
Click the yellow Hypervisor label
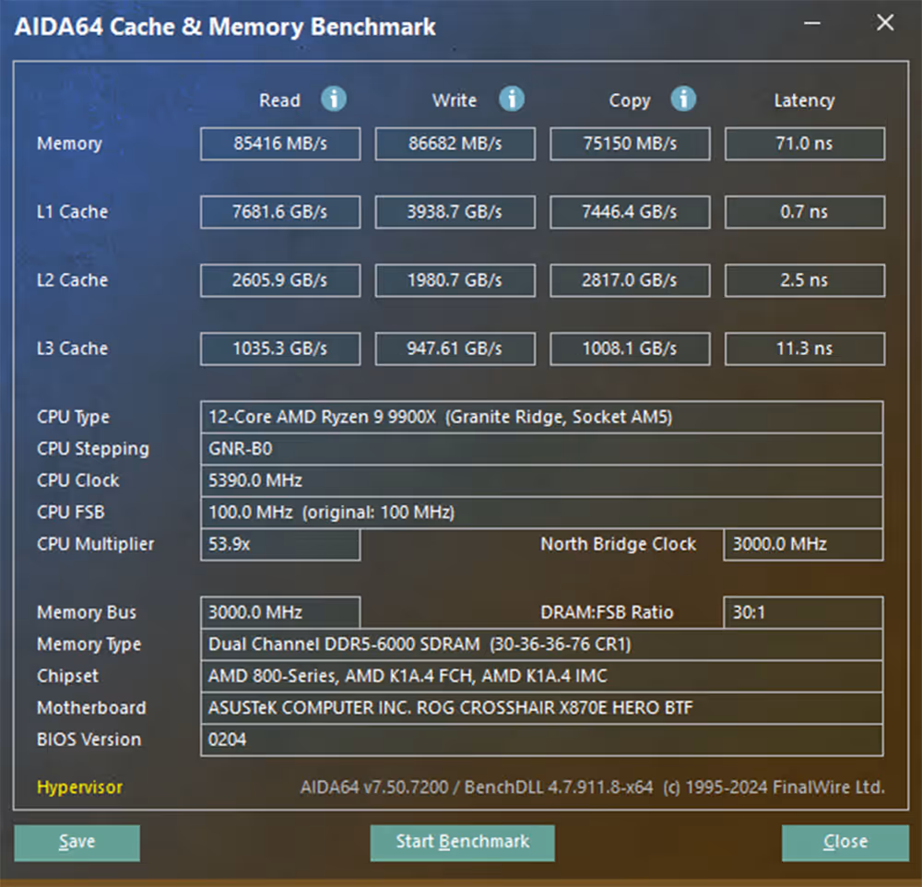[79, 787]
